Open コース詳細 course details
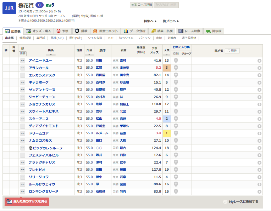Image resolution: width=271 pixels, height=211 pixels. pos(141,5)
